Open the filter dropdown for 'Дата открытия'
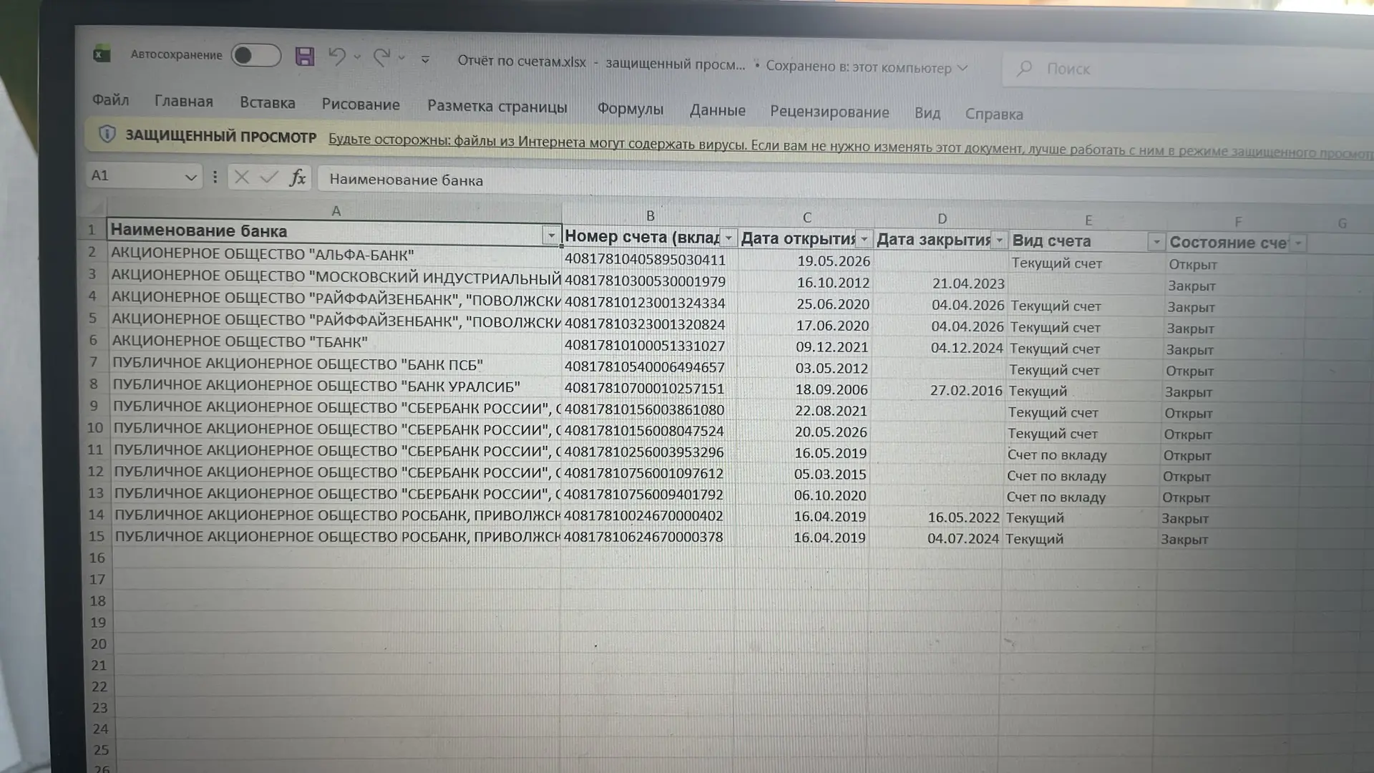1374x773 pixels. 864,239
